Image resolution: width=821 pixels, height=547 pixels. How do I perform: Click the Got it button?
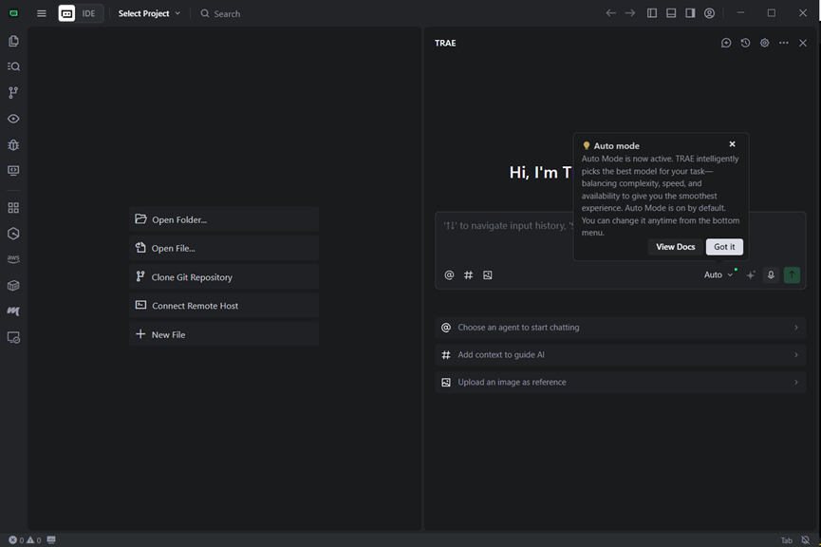pyautogui.click(x=724, y=247)
